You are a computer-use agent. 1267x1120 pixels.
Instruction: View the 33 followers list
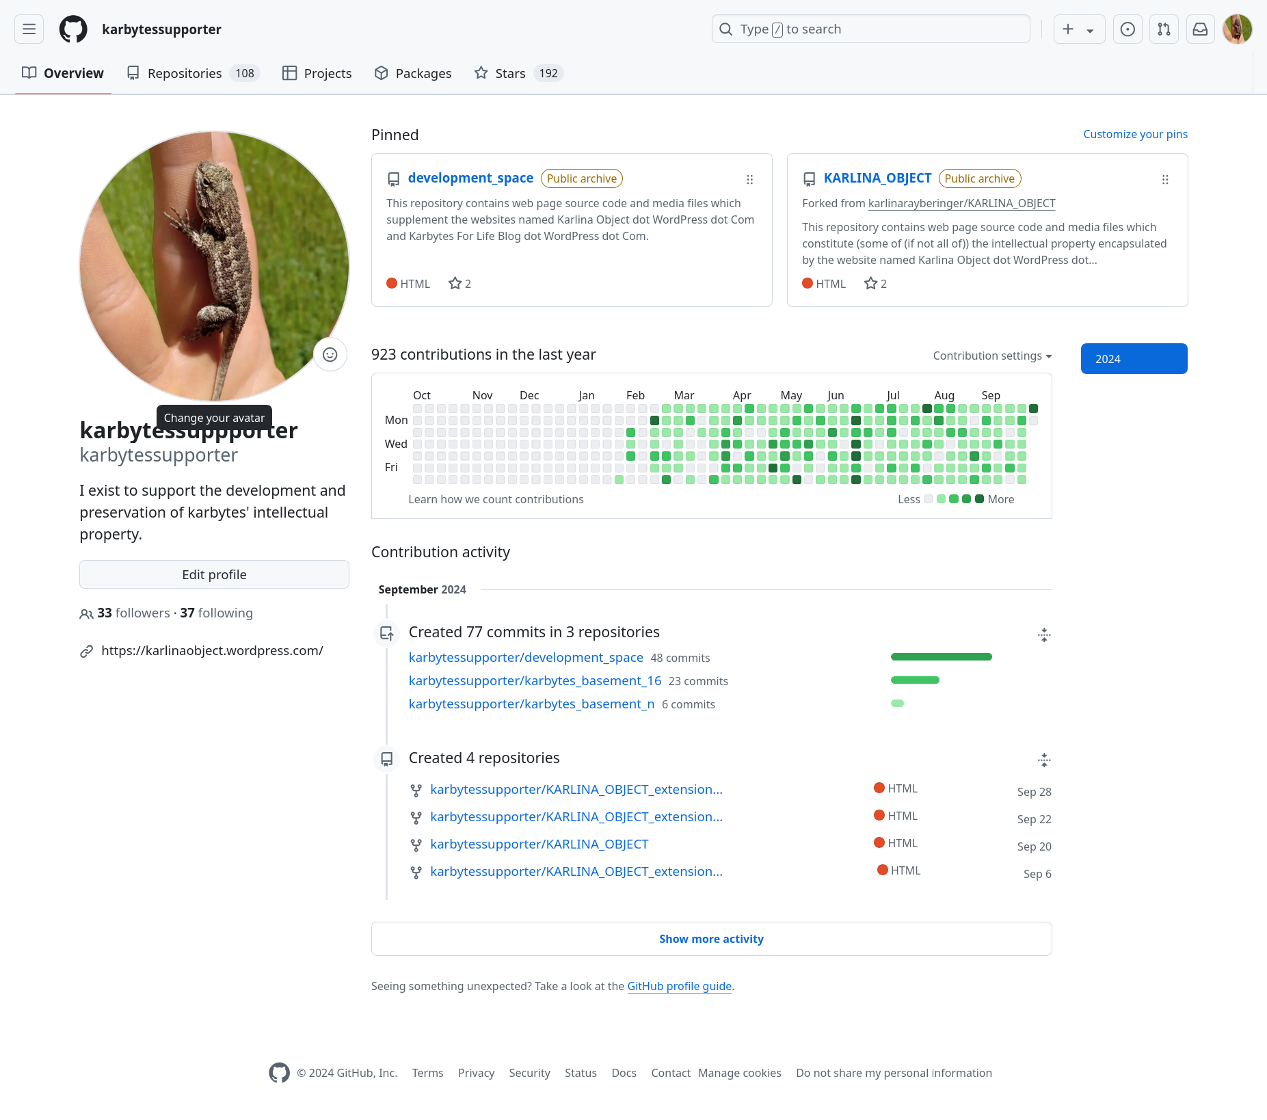click(x=133, y=613)
